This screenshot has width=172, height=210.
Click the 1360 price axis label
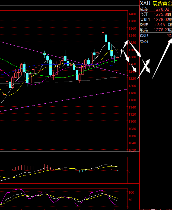pyautogui.click(x=132, y=28)
